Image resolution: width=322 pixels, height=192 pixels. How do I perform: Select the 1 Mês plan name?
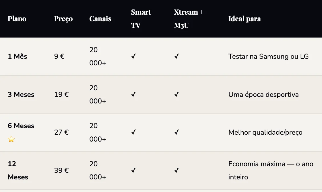[x=18, y=56]
